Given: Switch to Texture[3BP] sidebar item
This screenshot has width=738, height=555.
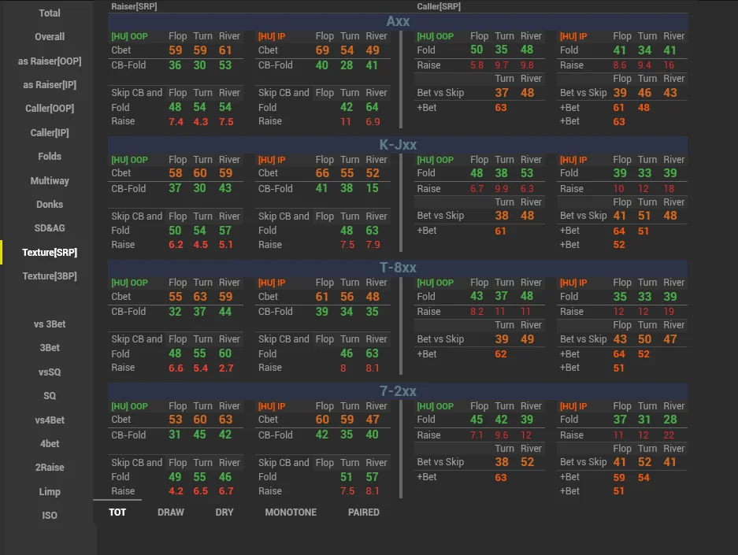Looking at the screenshot, I should coord(50,276).
